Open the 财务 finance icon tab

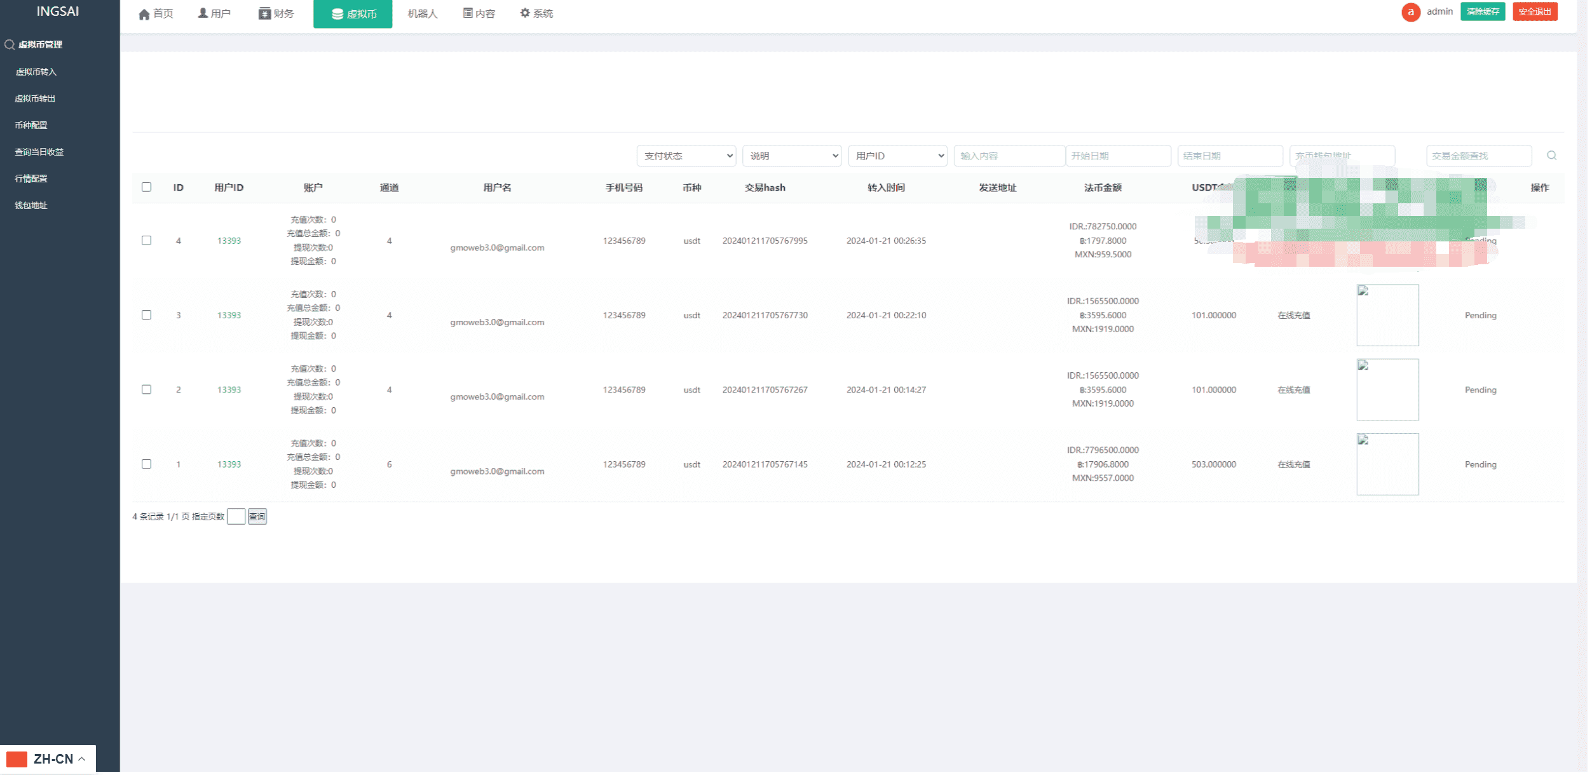click(x=264, y=13)
